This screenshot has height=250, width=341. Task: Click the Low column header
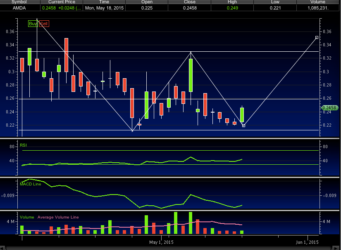[275, 2]
